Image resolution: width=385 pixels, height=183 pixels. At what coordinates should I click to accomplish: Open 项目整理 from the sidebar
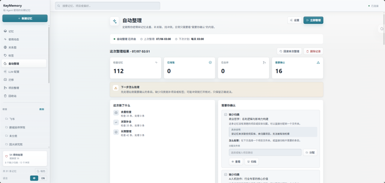(24, 88)
